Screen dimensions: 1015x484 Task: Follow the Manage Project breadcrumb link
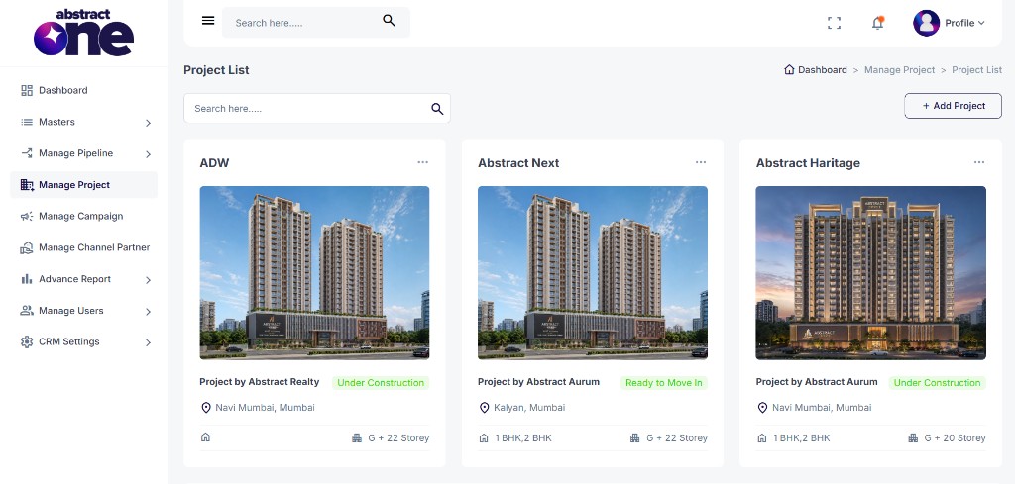899,70
